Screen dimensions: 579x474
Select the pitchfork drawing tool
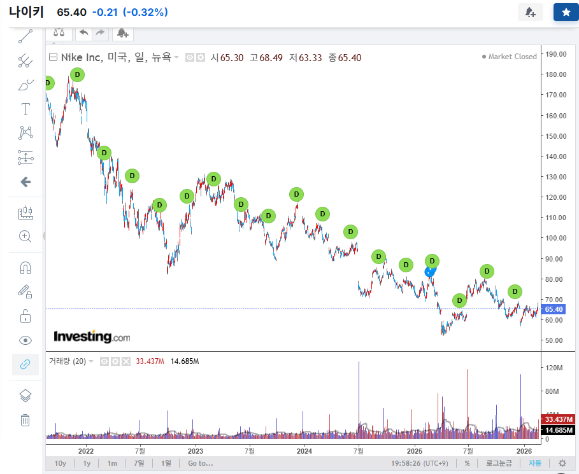pos(25,60)
